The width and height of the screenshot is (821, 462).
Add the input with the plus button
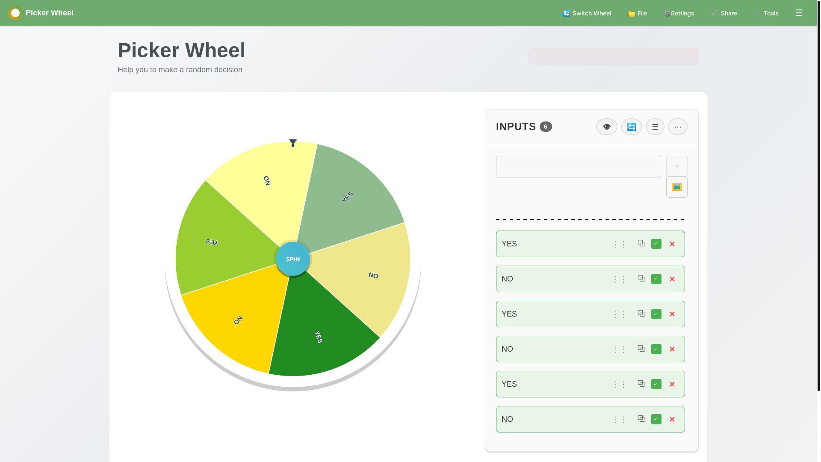tap(677, 166)
